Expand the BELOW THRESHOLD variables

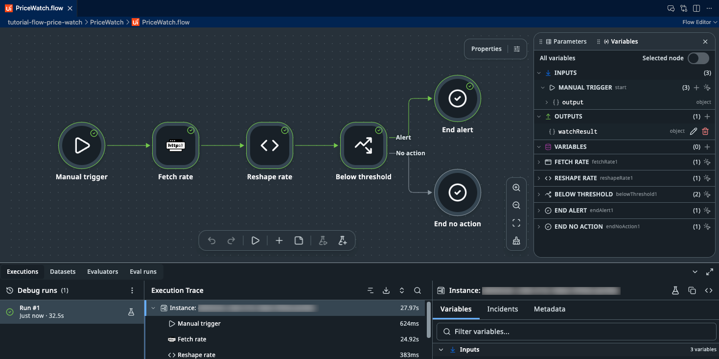point(539,194)
